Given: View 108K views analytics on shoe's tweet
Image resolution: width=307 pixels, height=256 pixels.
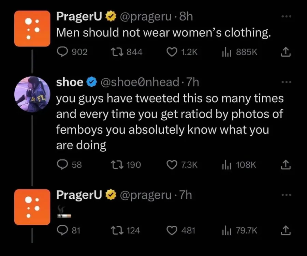Looking at the screenshot, I should tap(227, 165).
